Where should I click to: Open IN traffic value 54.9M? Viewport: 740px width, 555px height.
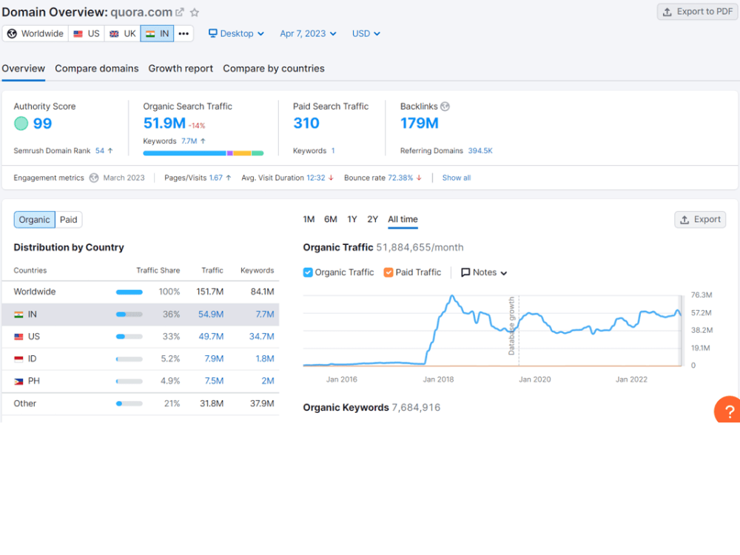(x=210, y=314)
